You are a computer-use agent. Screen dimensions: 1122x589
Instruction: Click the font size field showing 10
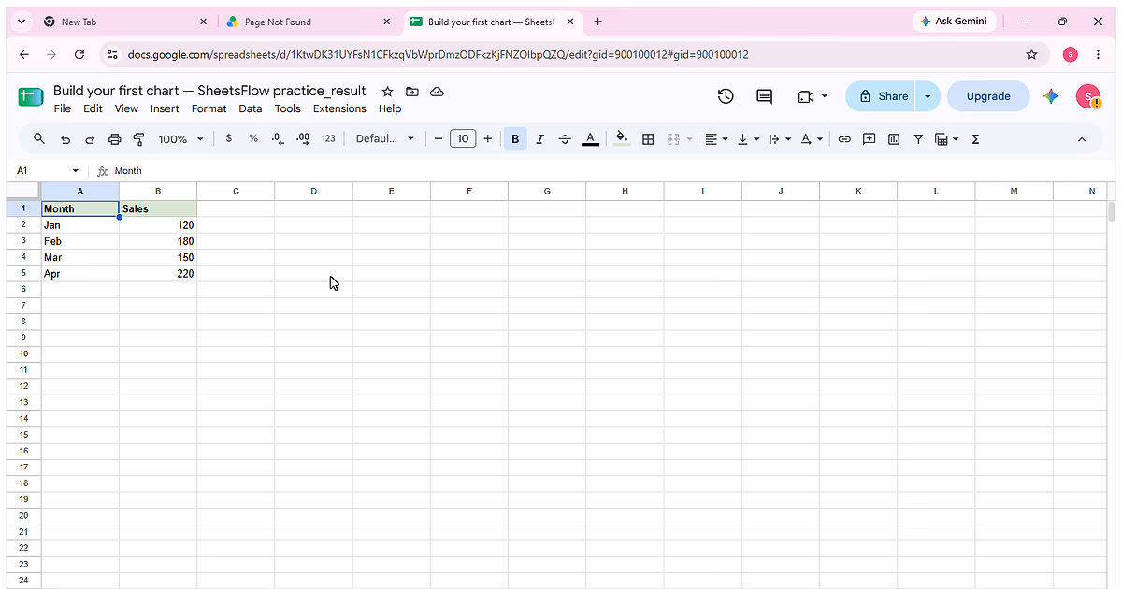click(x=463, y=138)
